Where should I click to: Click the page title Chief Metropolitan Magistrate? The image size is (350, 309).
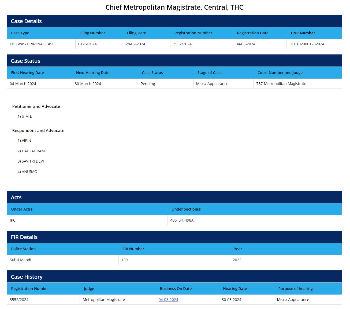point(174,7)
